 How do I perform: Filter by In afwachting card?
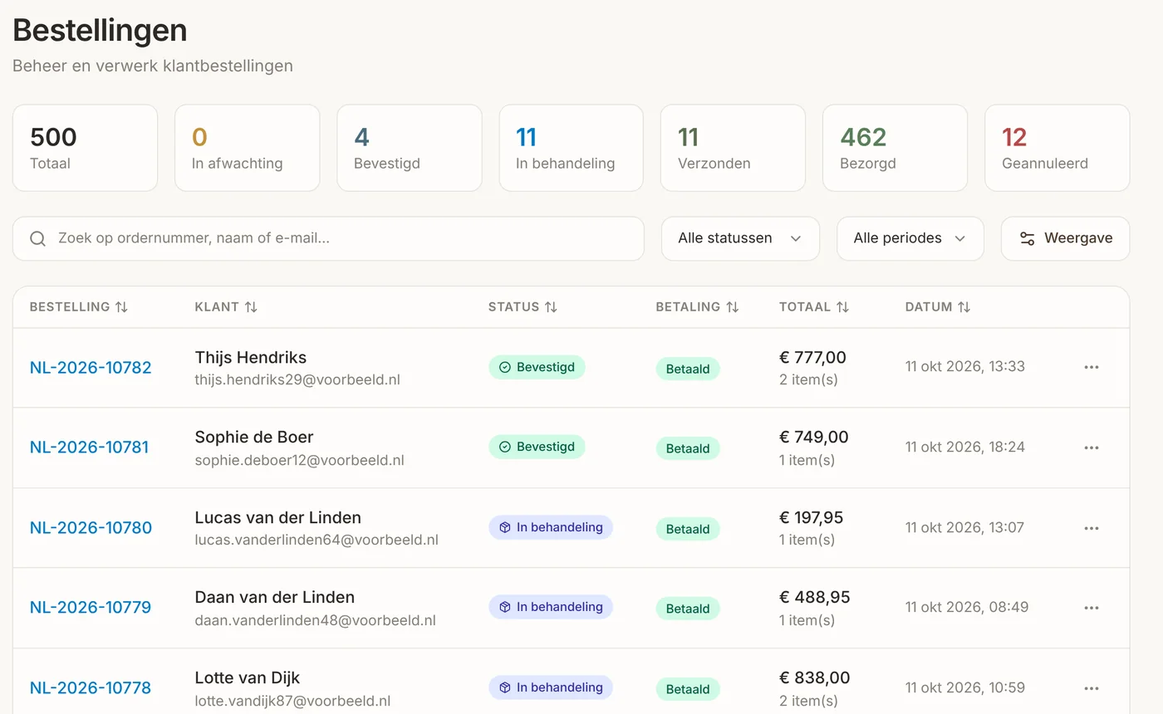click(247, 148)
